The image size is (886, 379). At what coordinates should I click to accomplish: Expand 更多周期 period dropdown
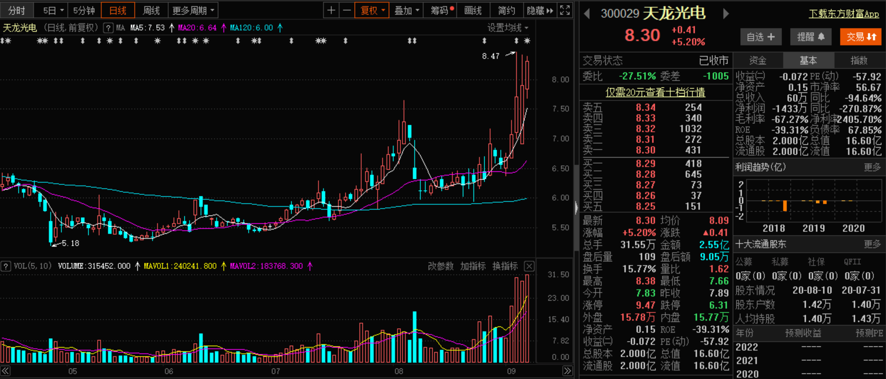click(193, 10)
